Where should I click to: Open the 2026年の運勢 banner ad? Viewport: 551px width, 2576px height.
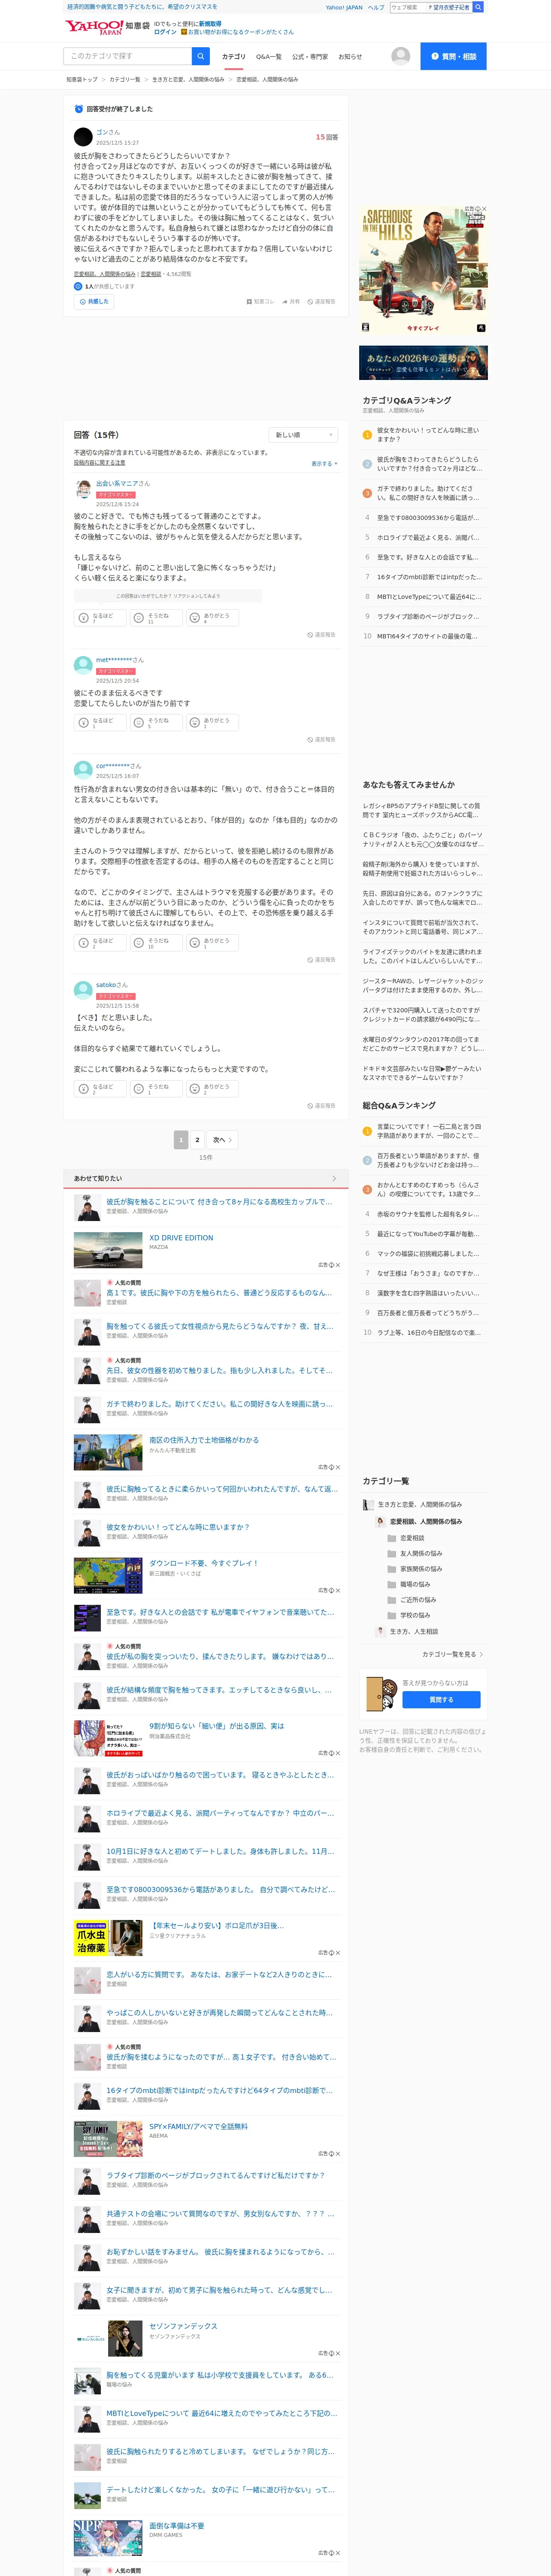point(423,363)
